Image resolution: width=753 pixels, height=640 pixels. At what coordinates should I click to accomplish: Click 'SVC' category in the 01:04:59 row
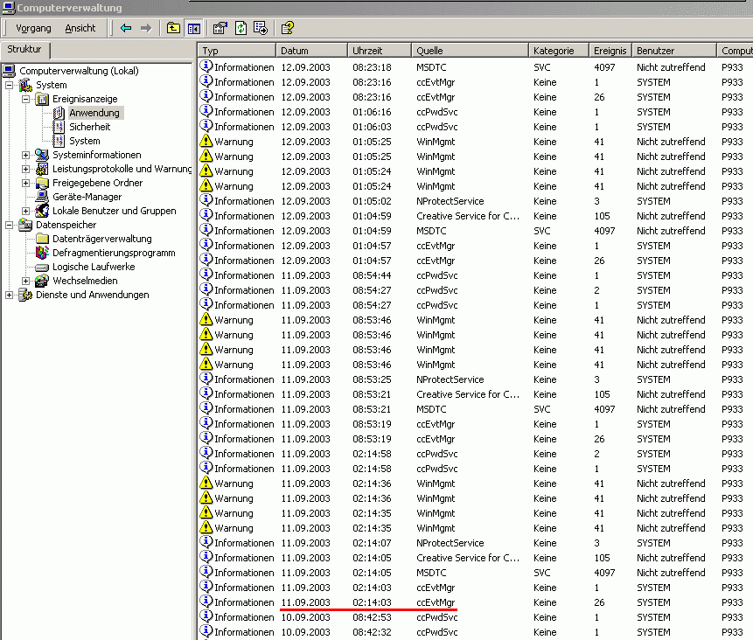pos(541,231)
